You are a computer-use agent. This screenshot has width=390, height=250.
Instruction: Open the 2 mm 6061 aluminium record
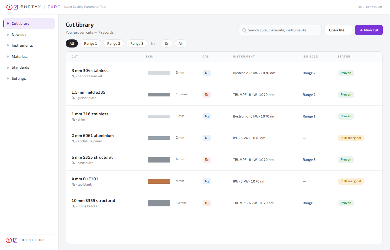[224, 138]
